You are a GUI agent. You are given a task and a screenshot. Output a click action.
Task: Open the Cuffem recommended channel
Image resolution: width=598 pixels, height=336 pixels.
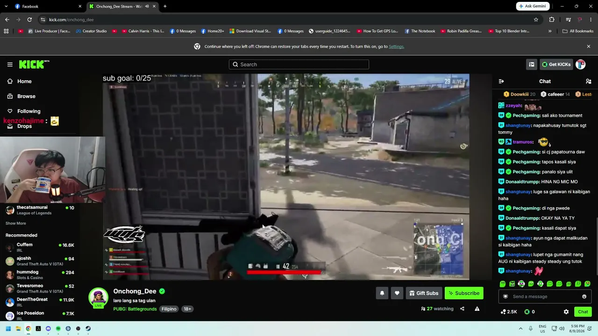click(40, 247)
